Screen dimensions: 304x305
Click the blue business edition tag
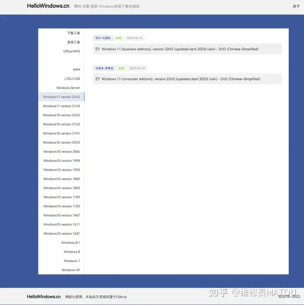click(103, 38)
